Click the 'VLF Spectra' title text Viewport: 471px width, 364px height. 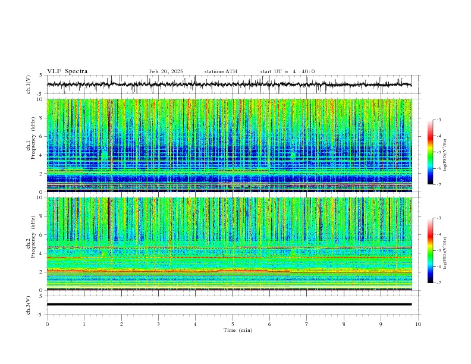point(67,71)
